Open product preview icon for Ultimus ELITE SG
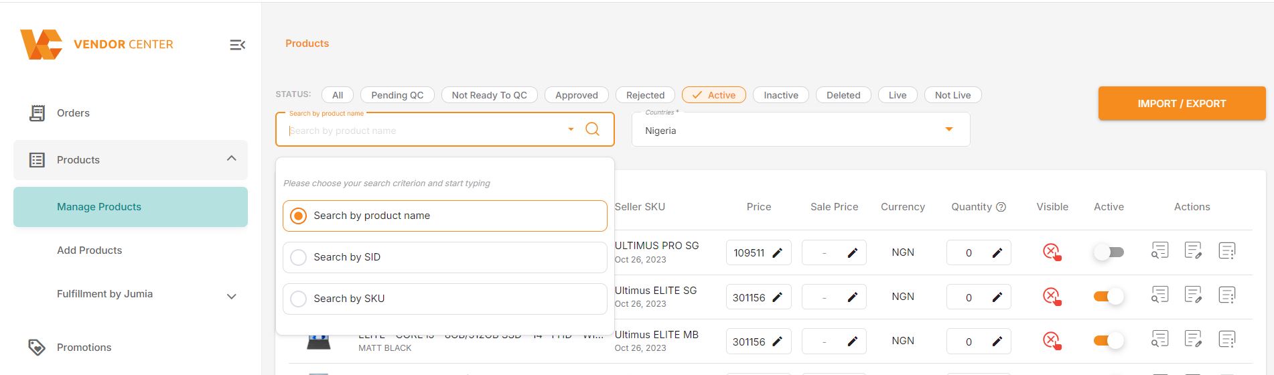Viewport: 1274px width, 375px height. point(1159,295)
